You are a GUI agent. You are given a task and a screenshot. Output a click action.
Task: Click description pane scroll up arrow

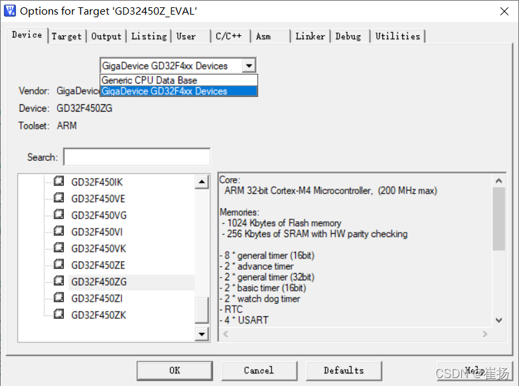[x=499, y=181]
